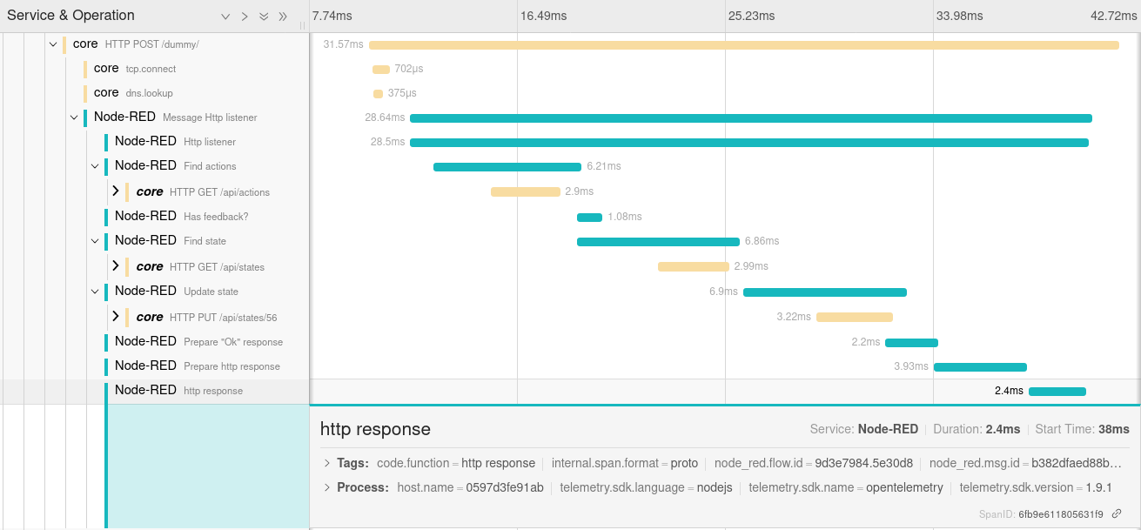This screenshot has height=530, width=1141.
Task: Click the column resize divider handle
Action: pos(303,25)
